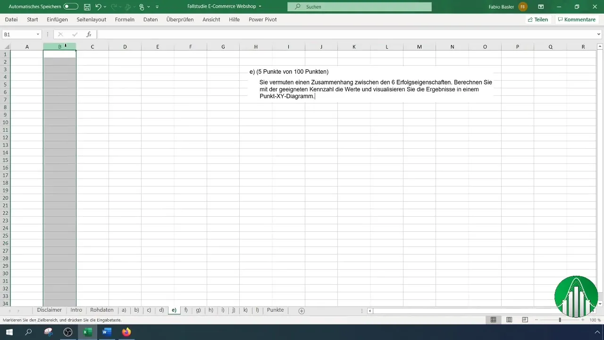Open the Daten ribbon tab

[151, 19]
